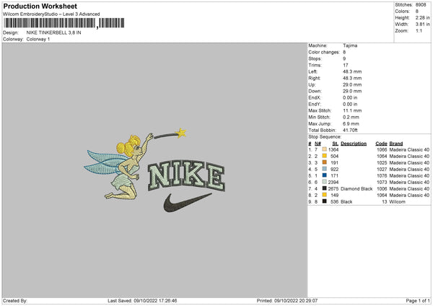Click the barcode under the header
The width and height of the screenshot is (433, 306).
tap(64, 23)
